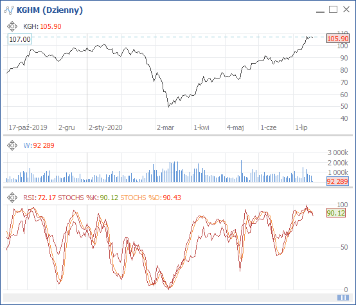The height and width of the screenshot is (305, 356).
Task: Maximize the KGHM chart window
Action: [333, 10]
